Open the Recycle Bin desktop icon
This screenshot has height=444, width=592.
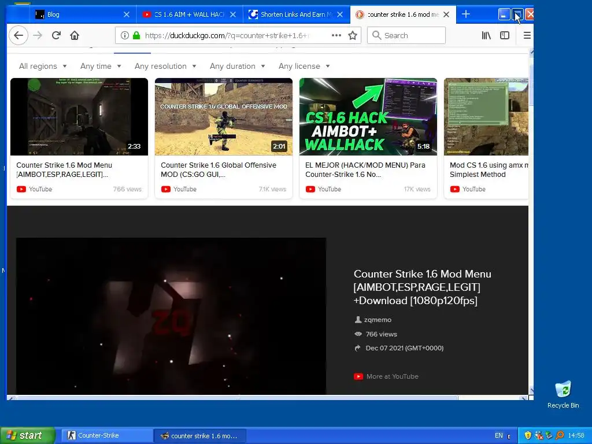tap(563, 395)
